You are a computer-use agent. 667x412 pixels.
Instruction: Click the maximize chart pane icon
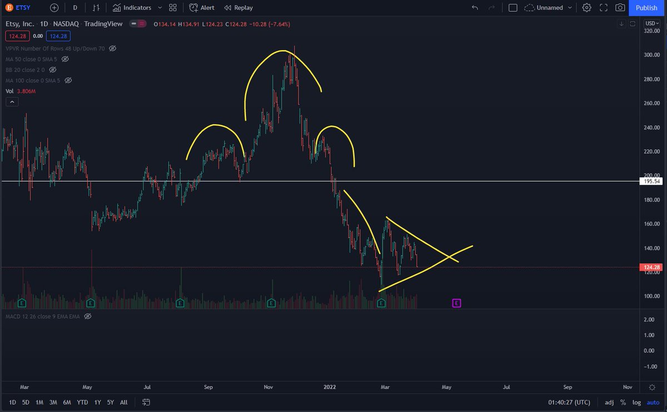633,24
